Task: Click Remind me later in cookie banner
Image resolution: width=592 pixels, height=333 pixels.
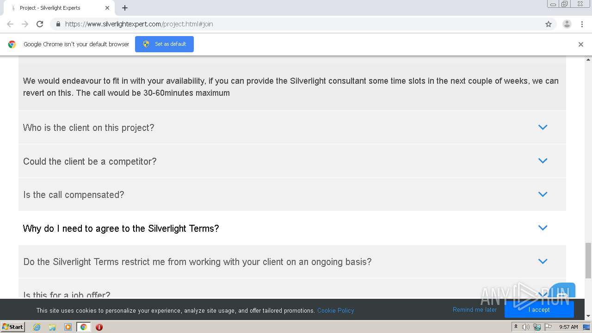Action: pyautogui.click(x=475, y=310)
